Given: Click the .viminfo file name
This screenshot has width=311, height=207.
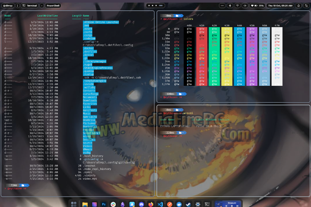Looking at the screenshot, I should tap(89, 176).
